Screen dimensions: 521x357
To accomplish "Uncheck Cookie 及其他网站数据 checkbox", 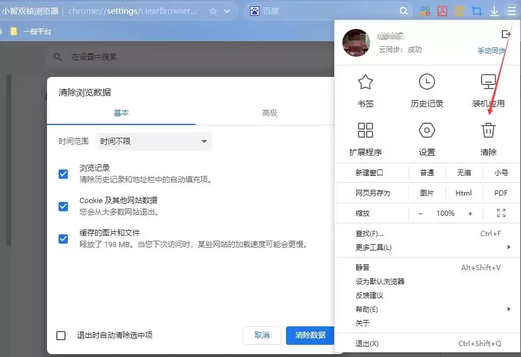I will point(63,207).
